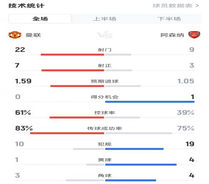Click the 控球率 possession label
209x184 pixels.
[104, 112]
